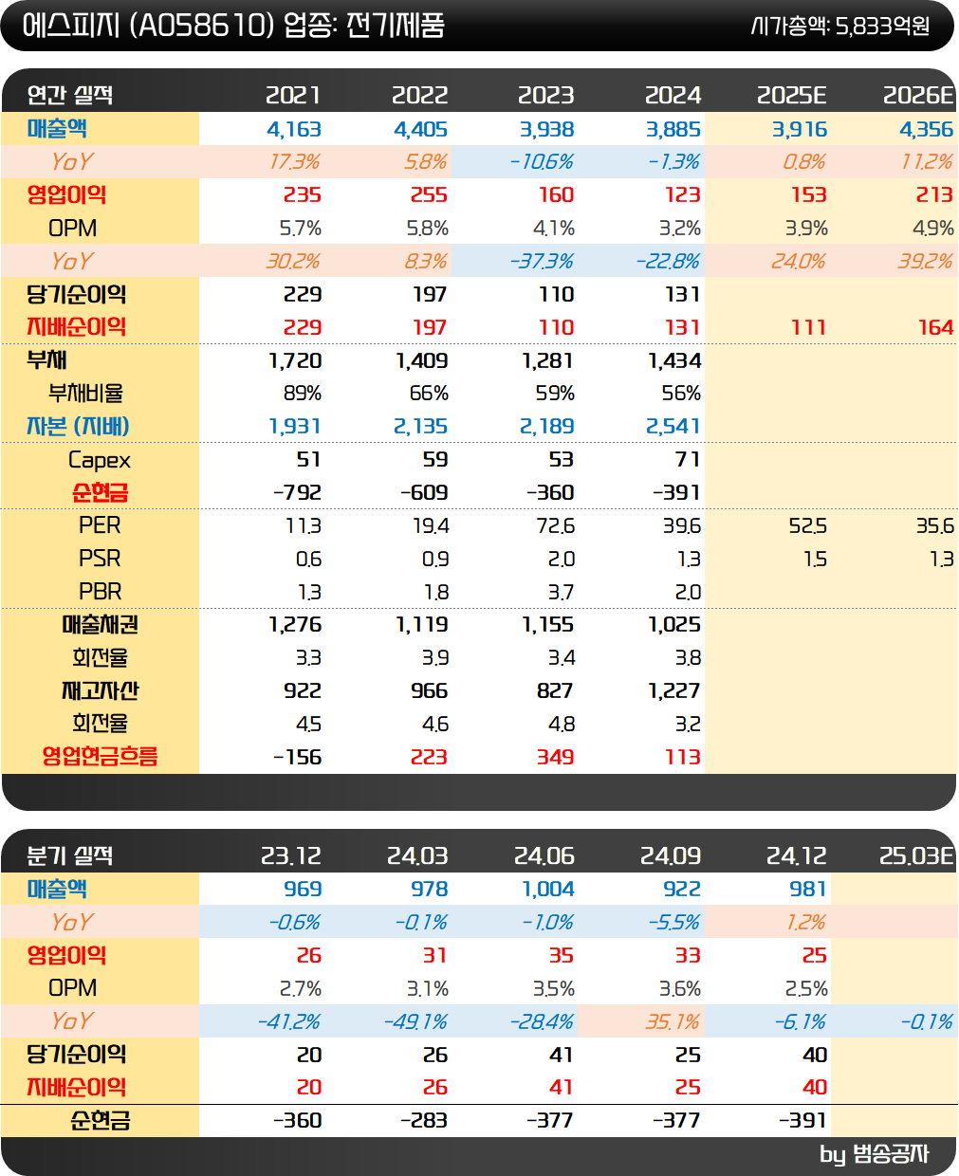Click the 2026E 영업이익 value 213
Image resolution: width=959 pixels, height=1176 pixels.
[934, 194]
